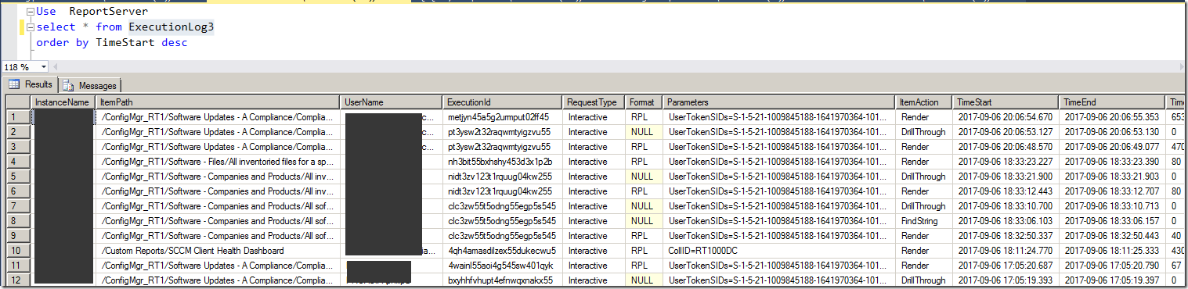Click TimeStart cell 2017-09-06 20:06:53.127
Image resolution: width=1188 pixels, height=289 pixels.
[x=1006, y=132]
